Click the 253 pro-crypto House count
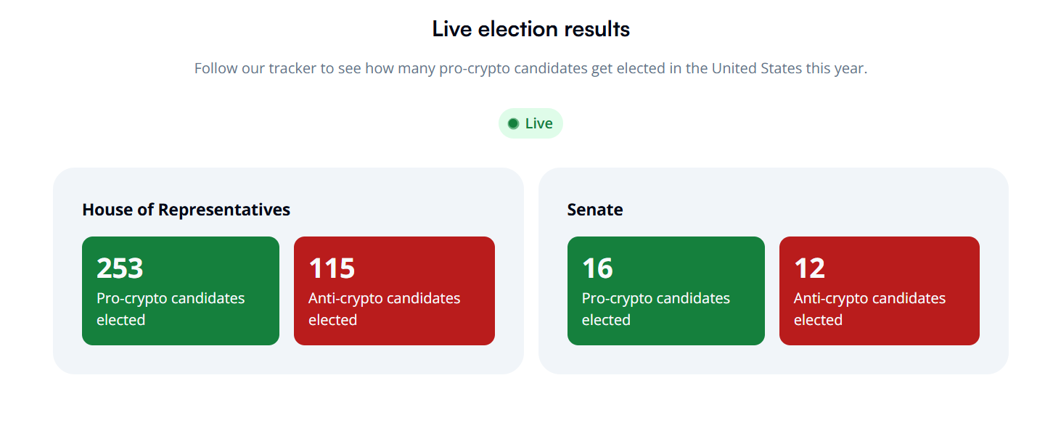 coord(120,268)
